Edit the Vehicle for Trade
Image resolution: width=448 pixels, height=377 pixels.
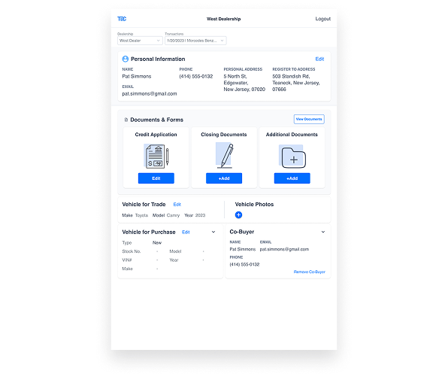177,205
